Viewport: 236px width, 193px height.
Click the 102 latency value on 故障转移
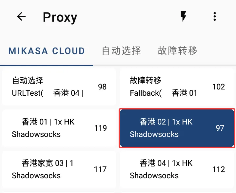[x=219, y=87]
